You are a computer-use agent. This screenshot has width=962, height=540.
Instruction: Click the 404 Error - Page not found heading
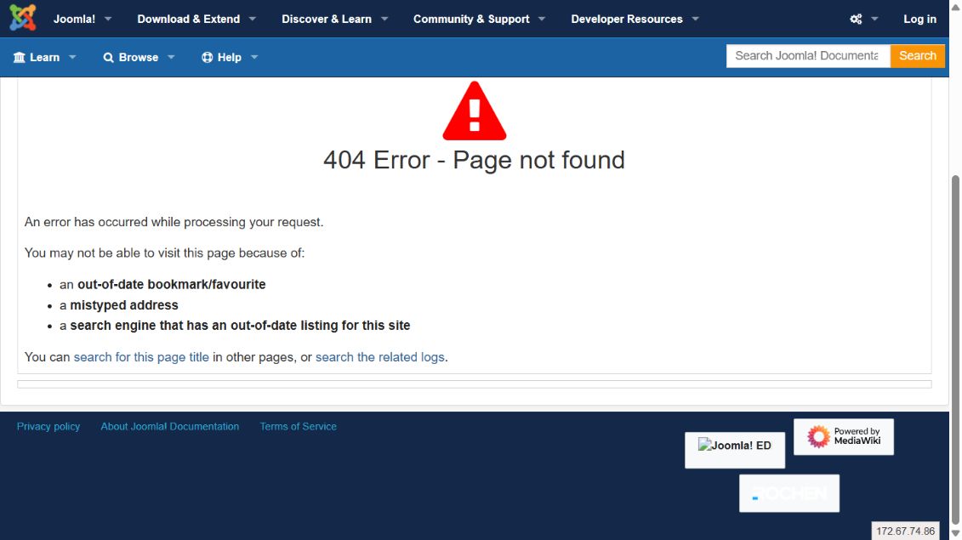click(x=474, y=160)
